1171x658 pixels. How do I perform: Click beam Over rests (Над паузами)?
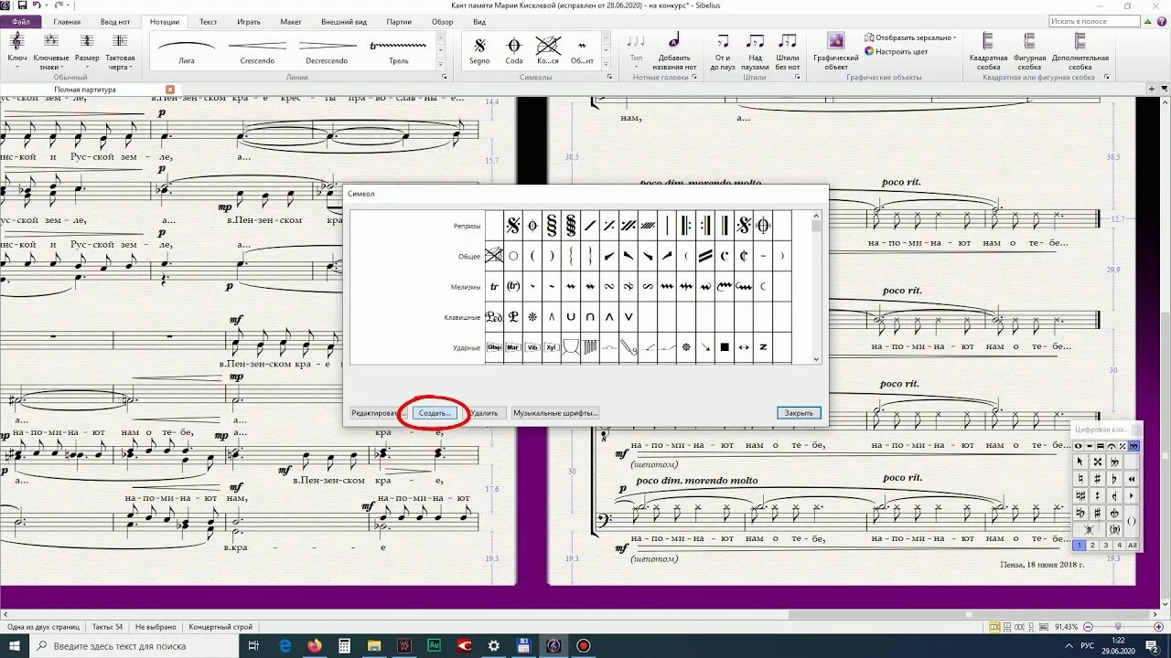(x=755, y=51)
